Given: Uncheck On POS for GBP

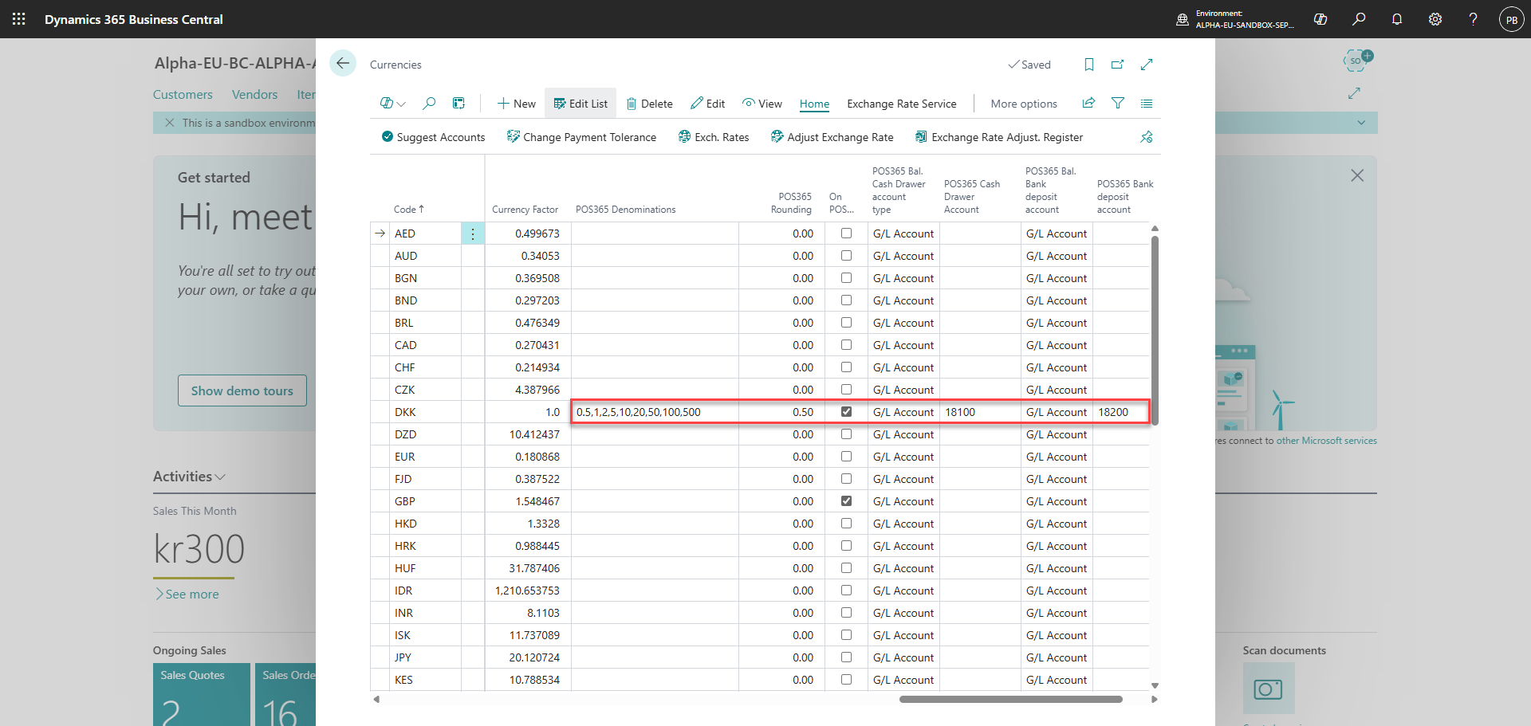Looking at the screenshot, I should point(846,501).
